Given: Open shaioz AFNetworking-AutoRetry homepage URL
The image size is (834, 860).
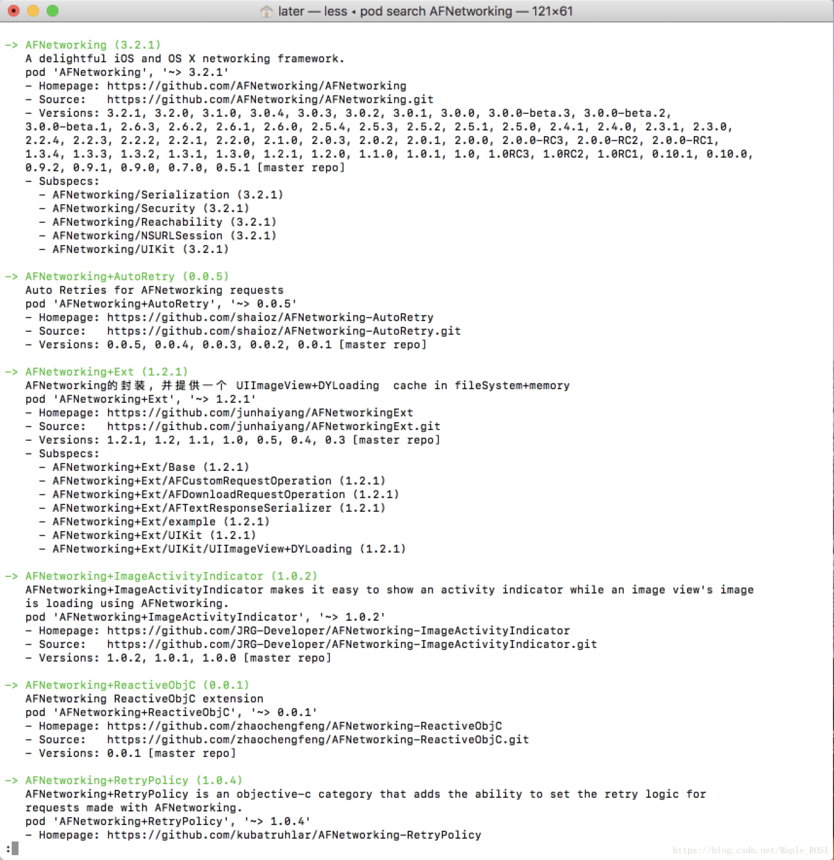Looking at the screenshot, I should pyautogui.click(x=270, y=317).
